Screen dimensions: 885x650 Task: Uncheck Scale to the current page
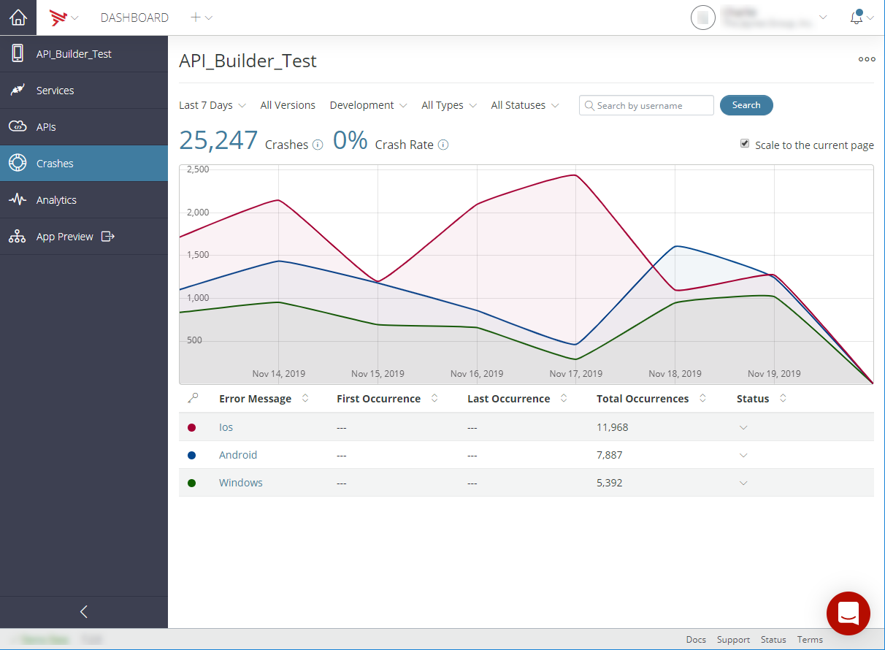pos(745,144)
